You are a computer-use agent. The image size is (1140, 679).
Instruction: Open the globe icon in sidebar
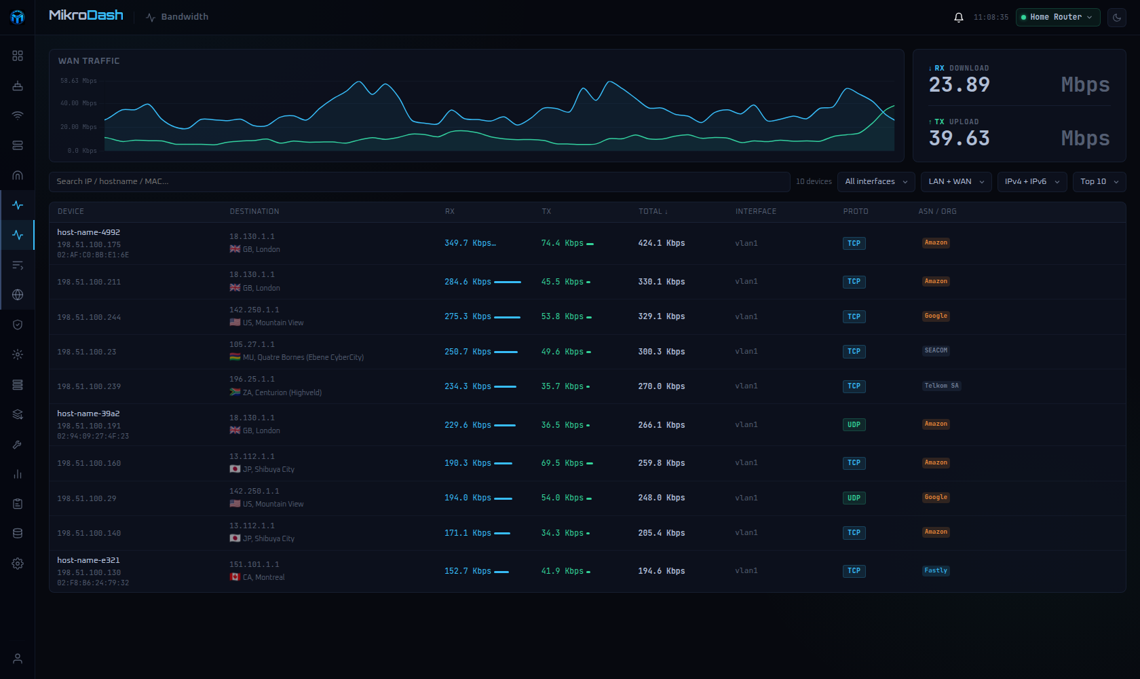(x=18, y=295)
